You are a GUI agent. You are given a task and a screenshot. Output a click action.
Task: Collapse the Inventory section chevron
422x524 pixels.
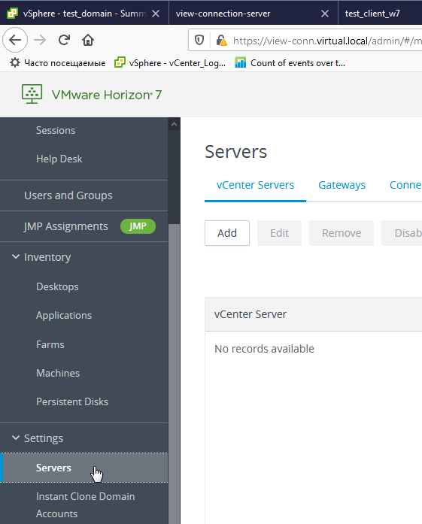[x=15, y=256]
